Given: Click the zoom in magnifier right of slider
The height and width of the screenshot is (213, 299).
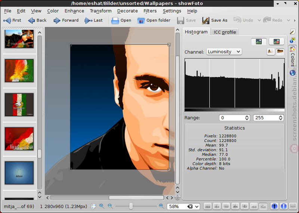Looking at the screenshot, I should point(161,206).
